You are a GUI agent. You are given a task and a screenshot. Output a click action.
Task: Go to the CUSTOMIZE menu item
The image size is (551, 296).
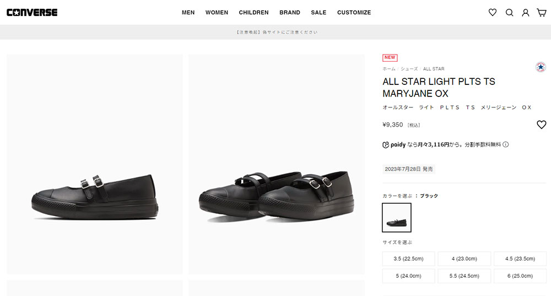click(x=354, y=12)
